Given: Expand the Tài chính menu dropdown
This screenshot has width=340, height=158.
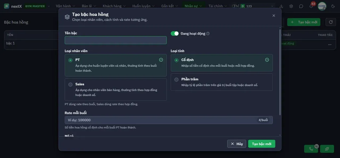Looking at the screenshot, I should point(218,6).
